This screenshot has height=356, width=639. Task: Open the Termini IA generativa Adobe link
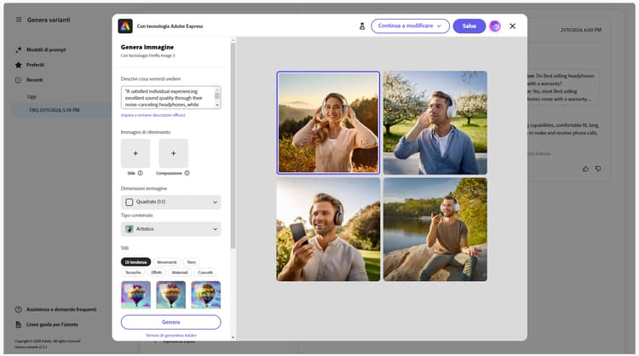click(x=171, y=336)
